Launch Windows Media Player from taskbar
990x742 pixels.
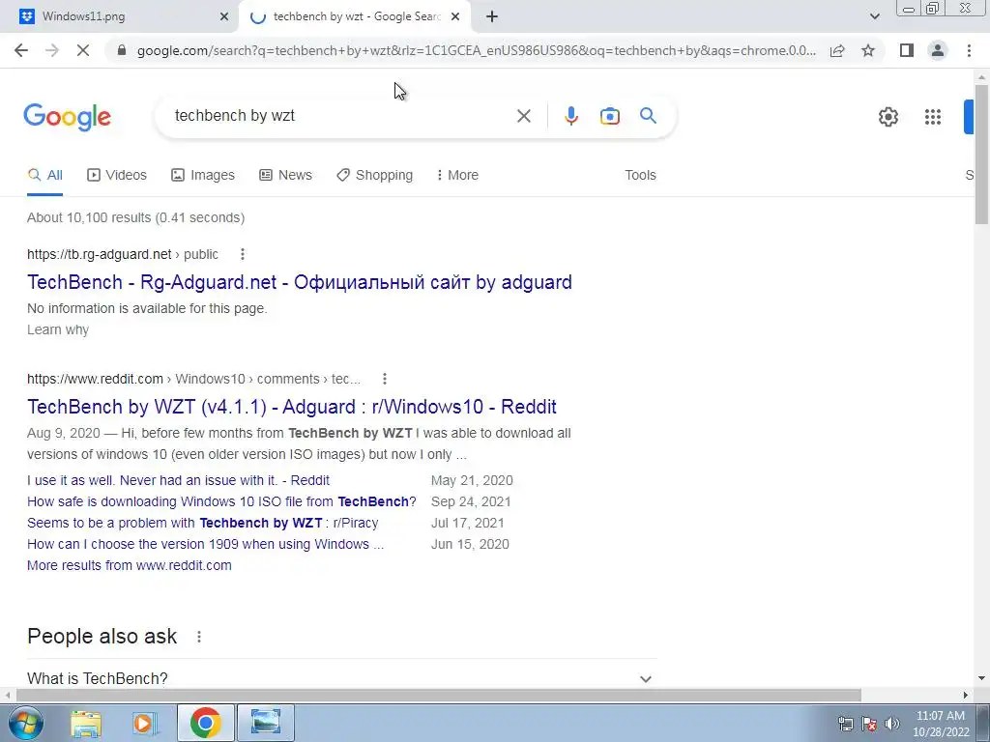click(x=145, y=723)
